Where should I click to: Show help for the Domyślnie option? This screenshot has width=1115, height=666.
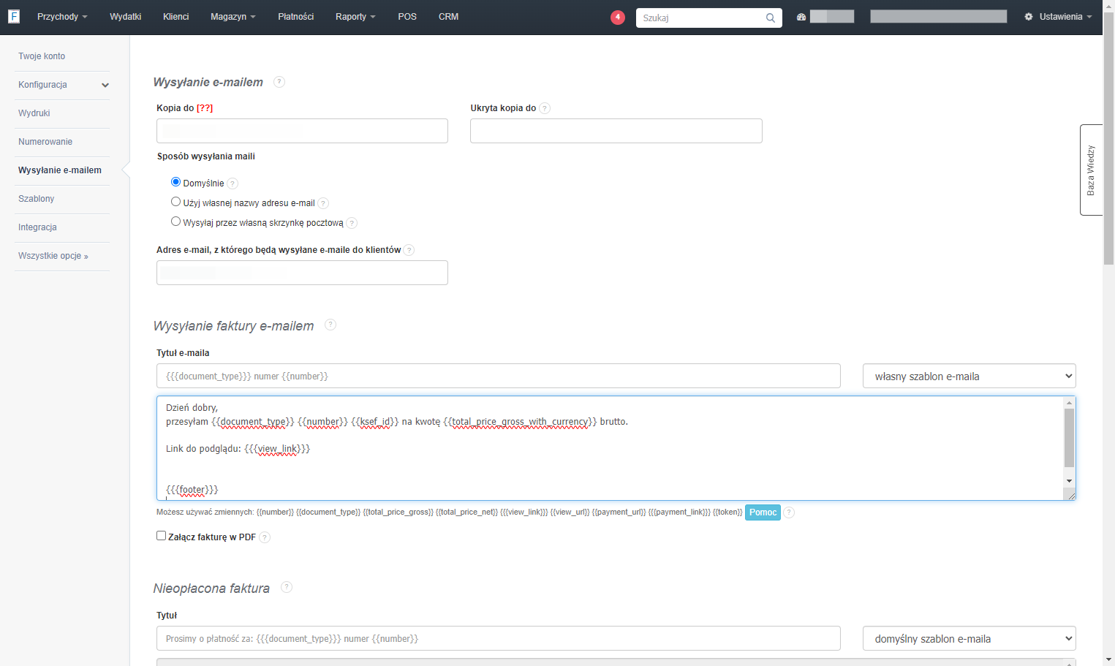tap(233, 183)
